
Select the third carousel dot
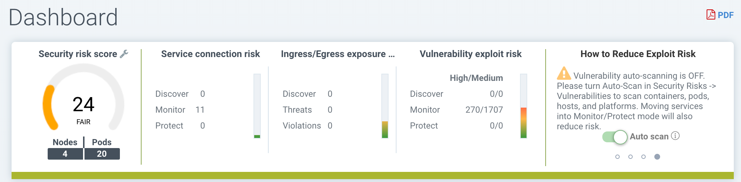tap(643, 157)
